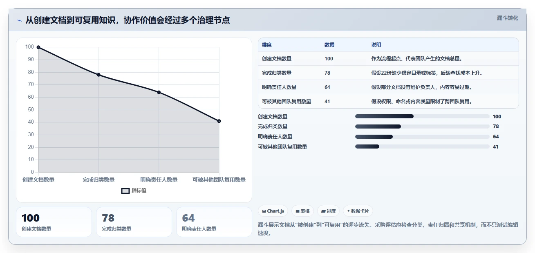This screenshot has width=535, height=253.
Task: Click the chart data point at 78
Action: [x=98, y=75]
